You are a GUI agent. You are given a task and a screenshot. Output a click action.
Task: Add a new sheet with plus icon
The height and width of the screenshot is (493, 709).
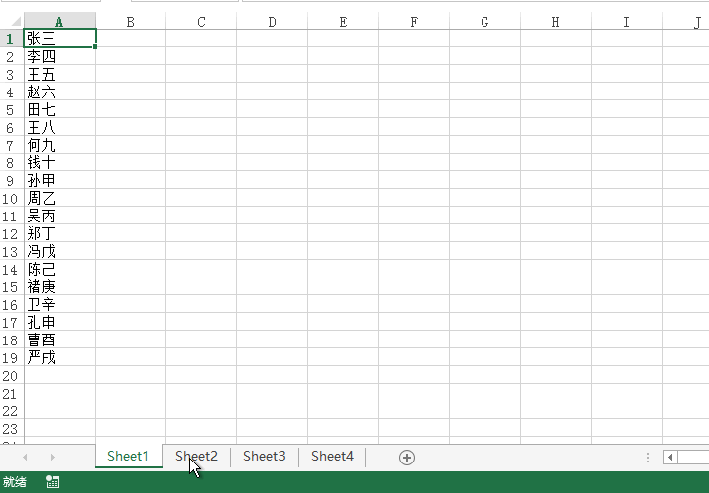[x=406, y=458]
